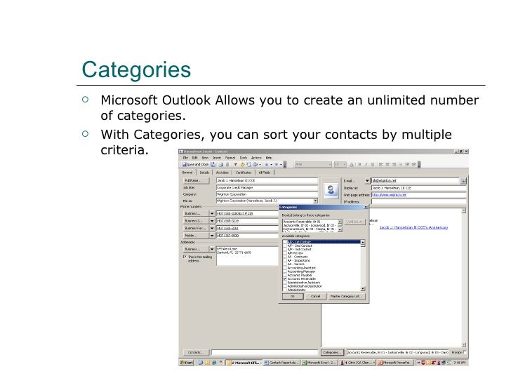Open the font size dropdown
This screenshot has width=511, height=383.
tap(345, 164)
